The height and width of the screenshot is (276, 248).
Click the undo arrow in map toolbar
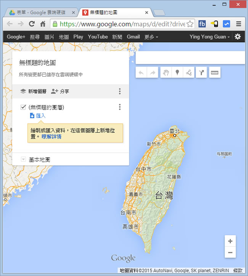141,73
